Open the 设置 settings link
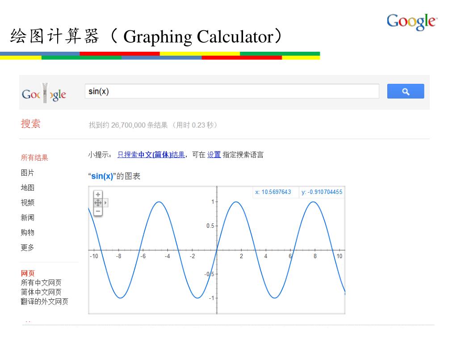The image size is (457, 342). click(x=214, y=155)
